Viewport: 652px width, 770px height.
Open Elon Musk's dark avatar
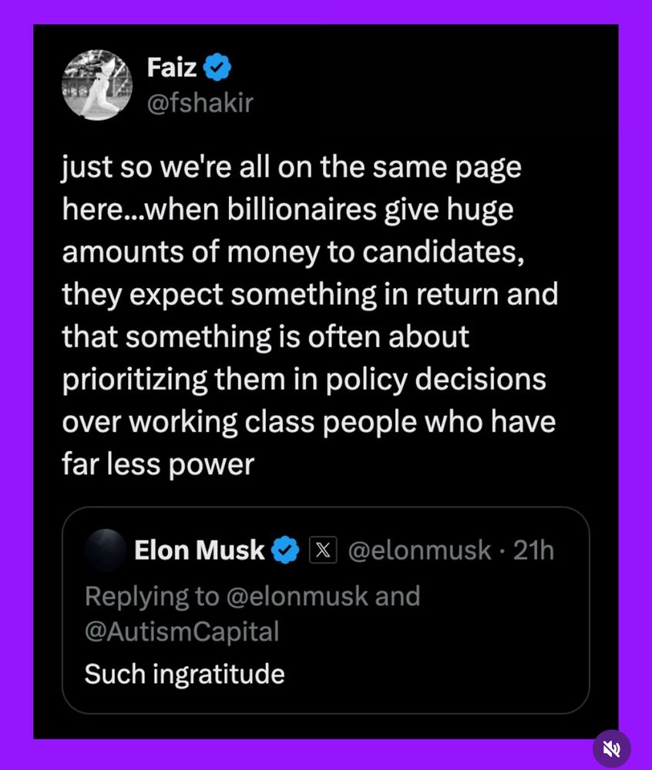click(x=105, y=550)
